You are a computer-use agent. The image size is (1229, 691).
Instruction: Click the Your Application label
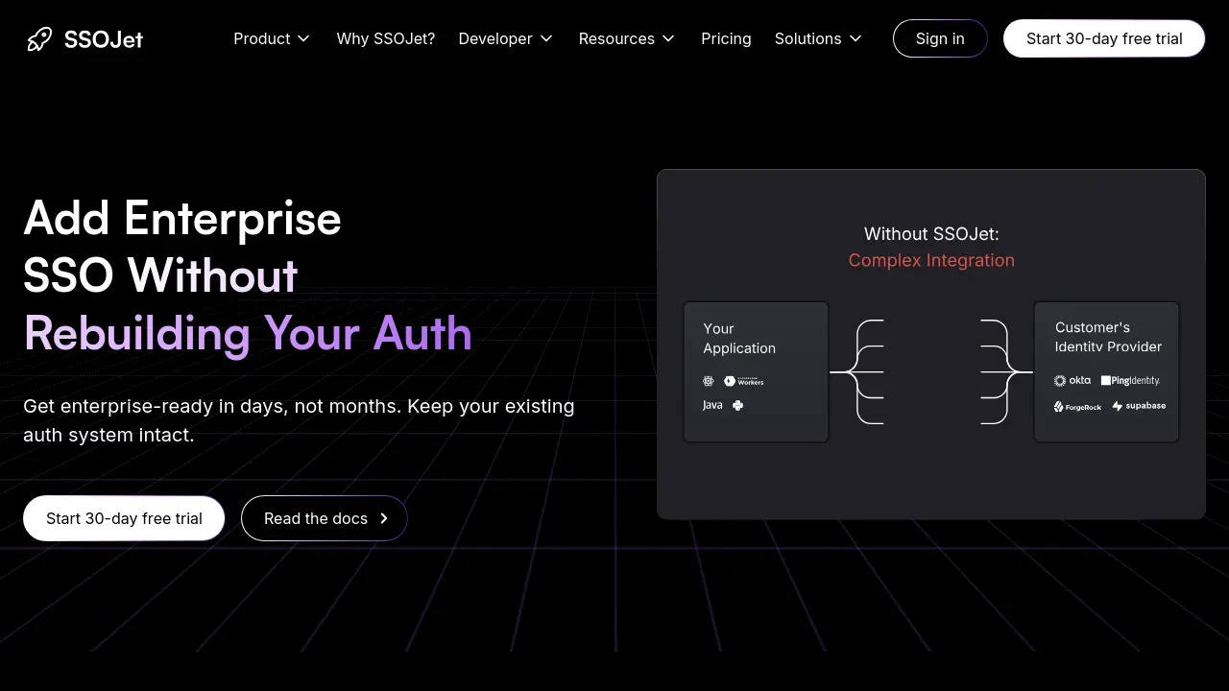[x=739, y=338]
